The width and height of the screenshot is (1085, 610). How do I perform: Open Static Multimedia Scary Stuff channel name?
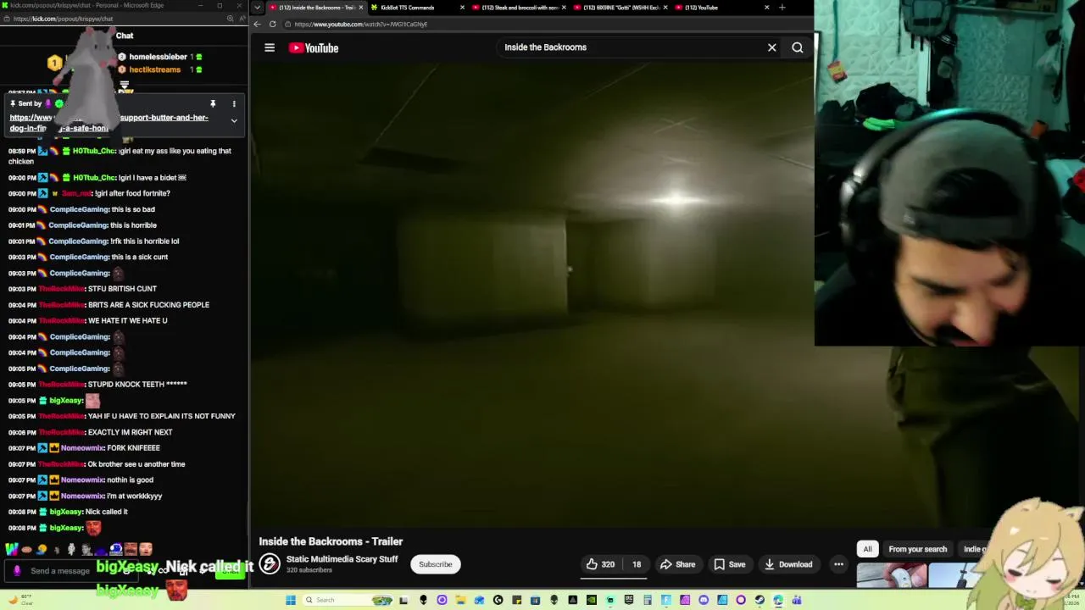coord(342,559)
